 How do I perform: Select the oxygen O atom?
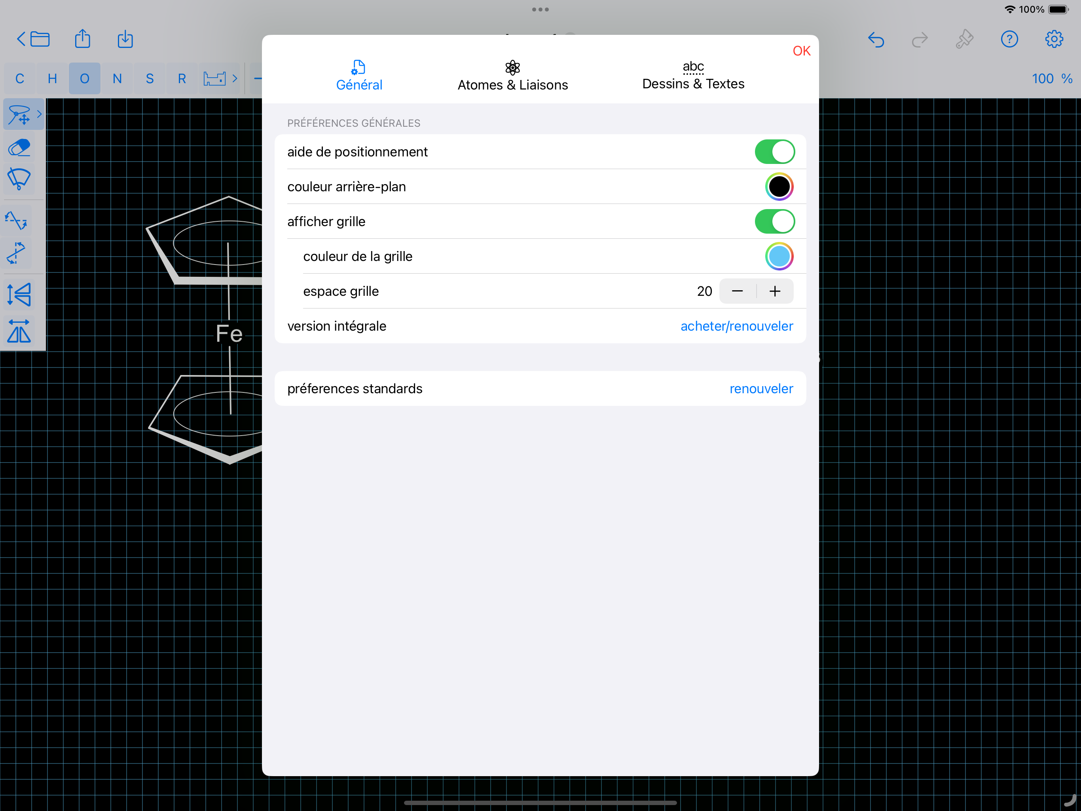point(85,78)
